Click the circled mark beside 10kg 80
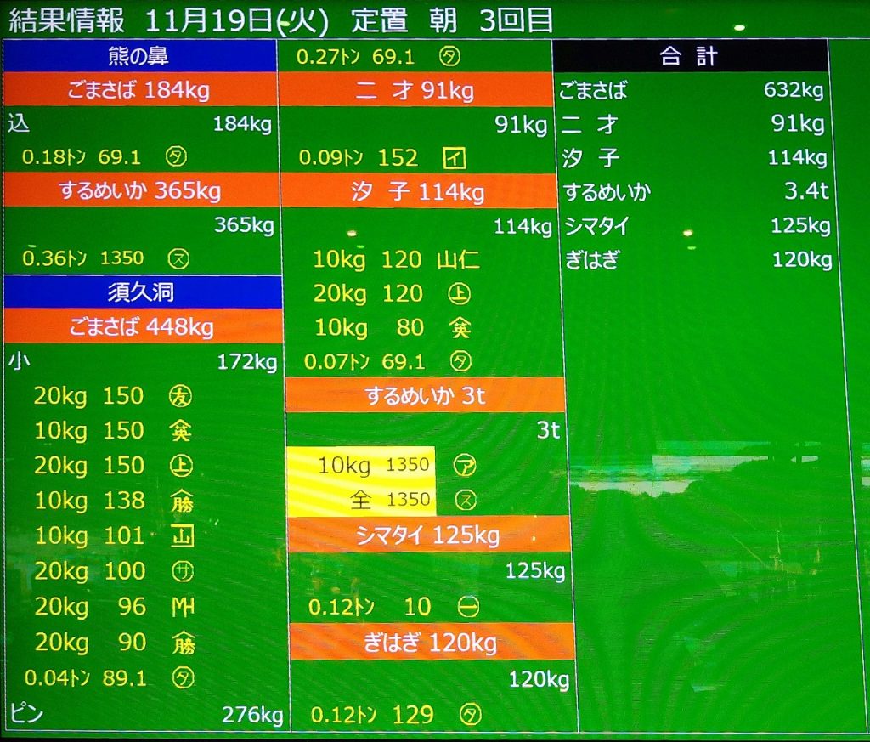870x742 pixels. [460, 328]
